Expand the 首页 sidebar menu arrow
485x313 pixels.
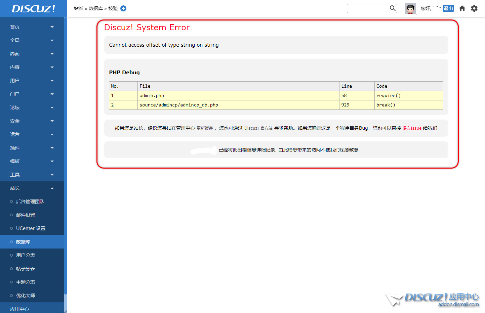[x=52, y=27]
